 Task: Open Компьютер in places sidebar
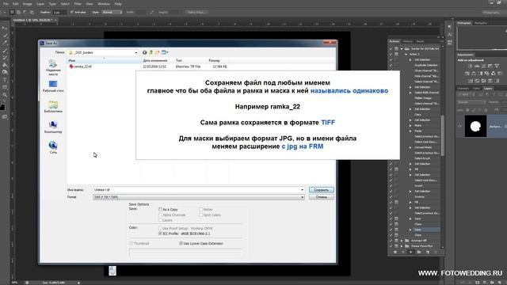tap(53, 127)
